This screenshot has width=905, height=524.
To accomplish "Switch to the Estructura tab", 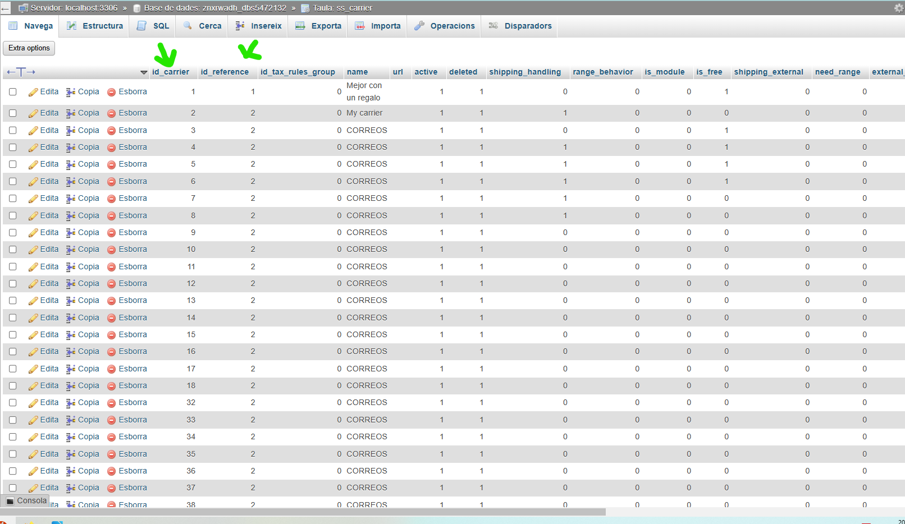I will (x=95, y=26).
